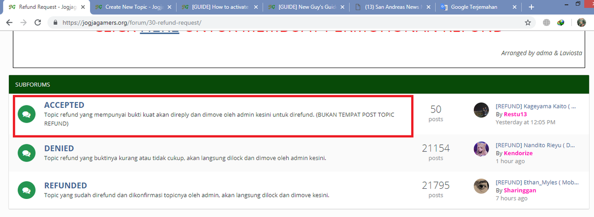
Task: Open the Nandito Rieyu refund topic
Action: [x=536, y=145]
